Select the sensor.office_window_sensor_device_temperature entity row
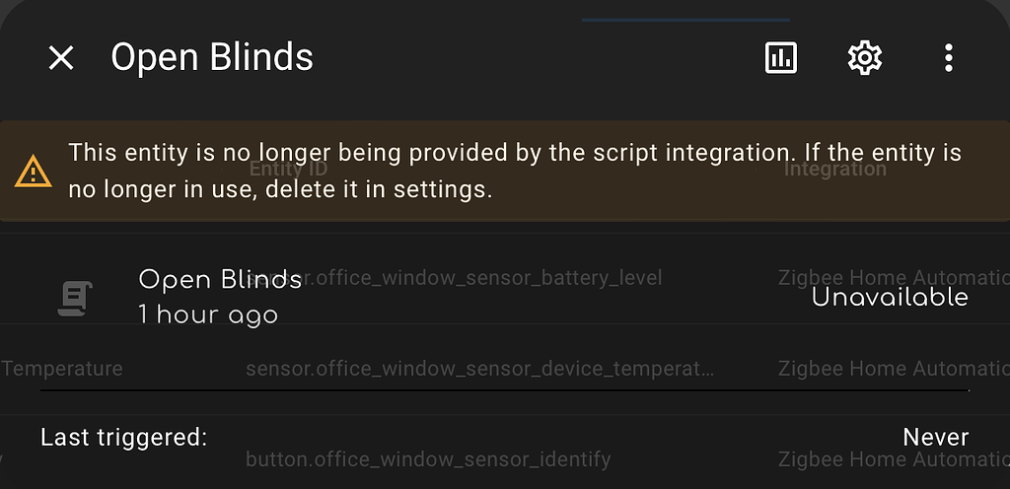This screenshot has width=1010, height=489. click(x=478, y=369)
